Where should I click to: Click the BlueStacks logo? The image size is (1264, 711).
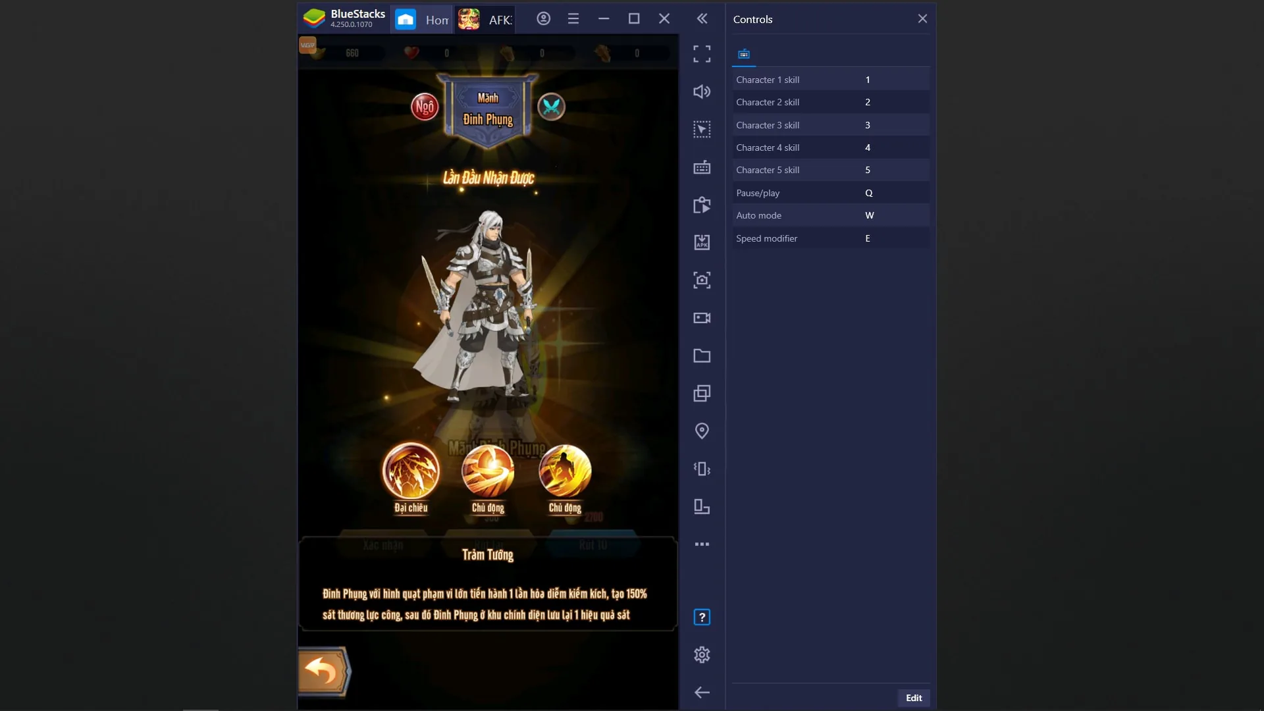pyautogui.click(x=314, y=18)
